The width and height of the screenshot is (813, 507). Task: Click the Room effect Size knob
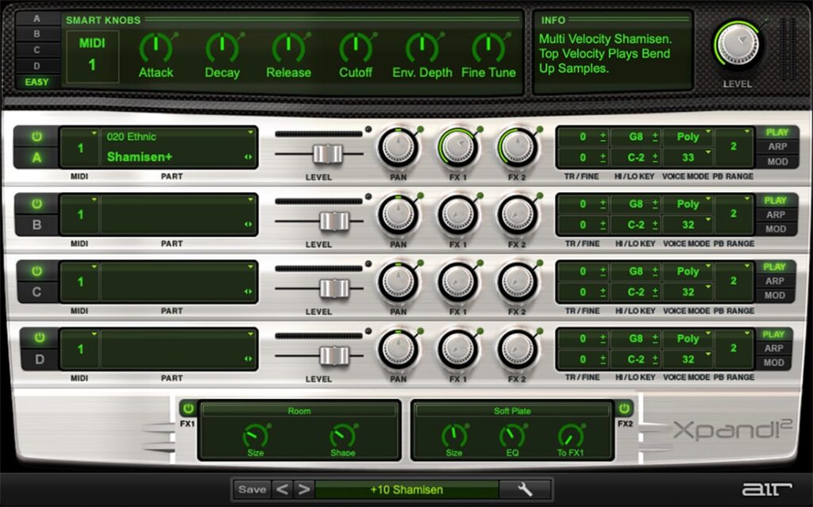click(255, 436)
